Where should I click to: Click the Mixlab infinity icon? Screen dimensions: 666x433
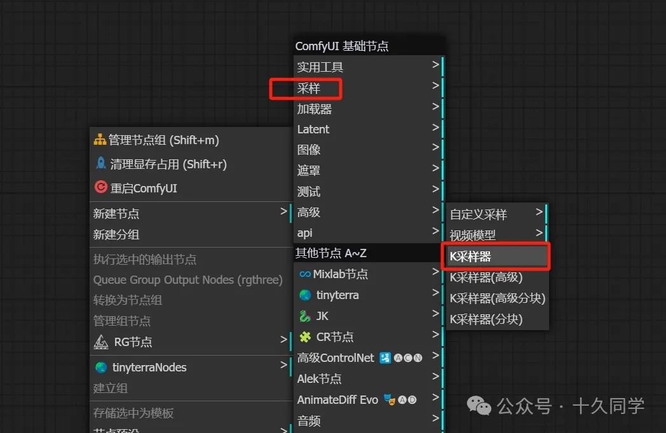[305, 274]
